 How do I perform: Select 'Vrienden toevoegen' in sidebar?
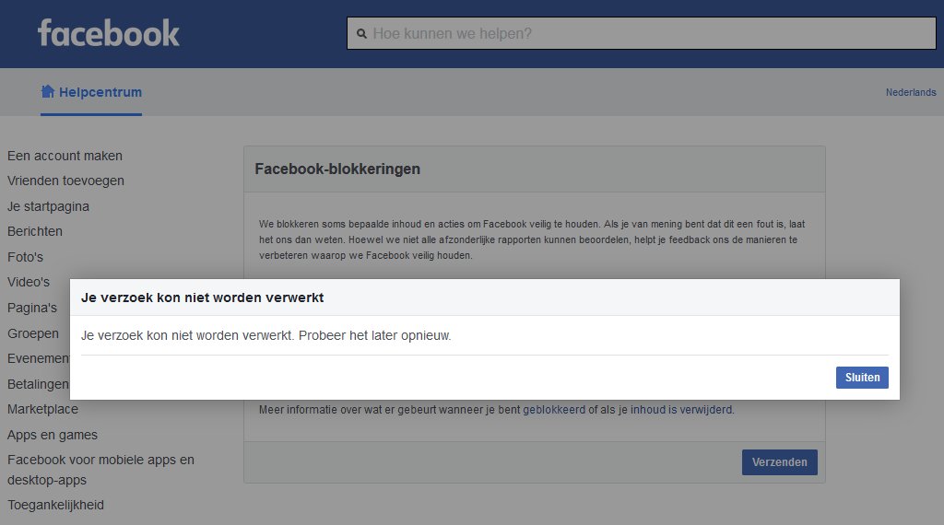click(65, 181)
